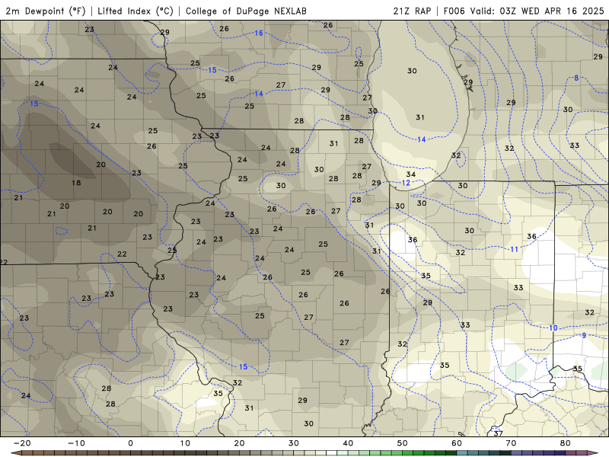Click the black dewpoint value 18
The height and width of the screenshot is (457, 609).
pos(76,183)
